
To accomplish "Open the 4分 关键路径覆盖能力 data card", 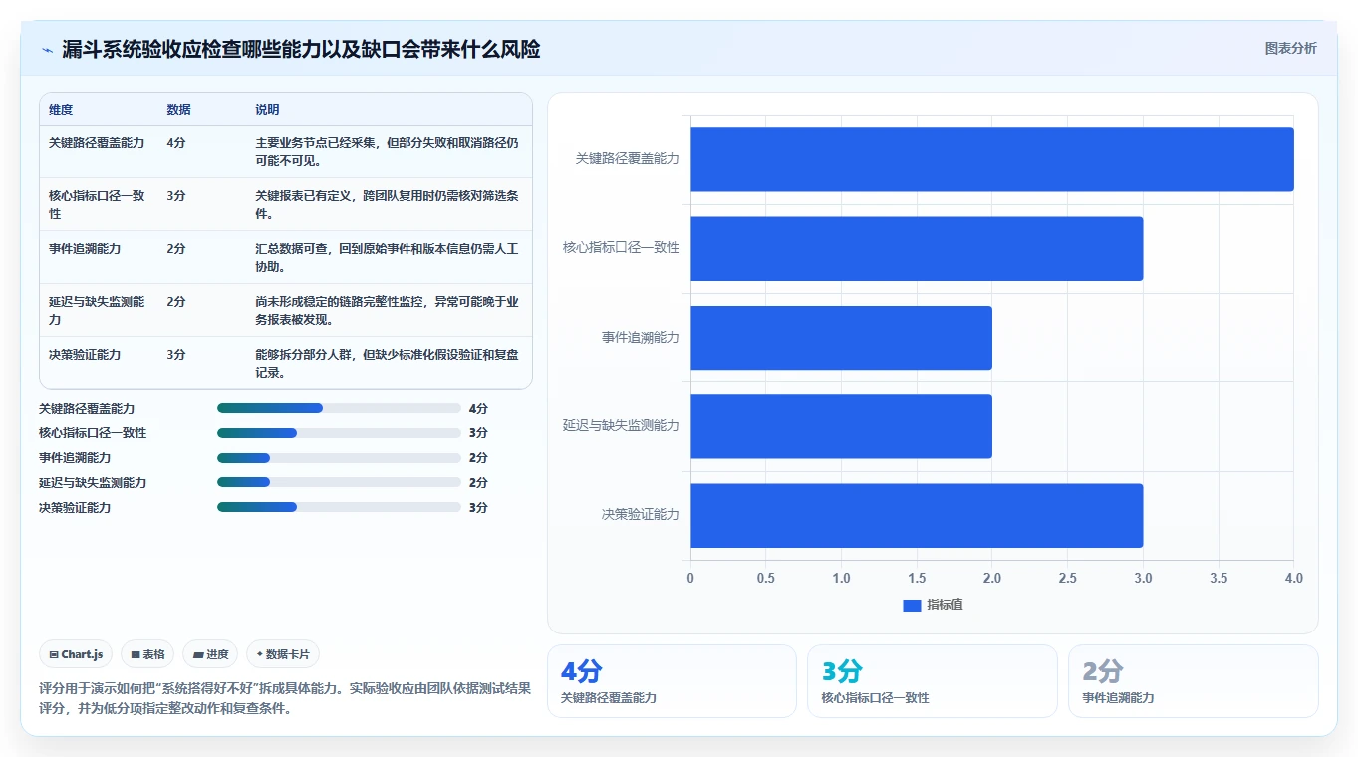I will click(x=672, y=681).
